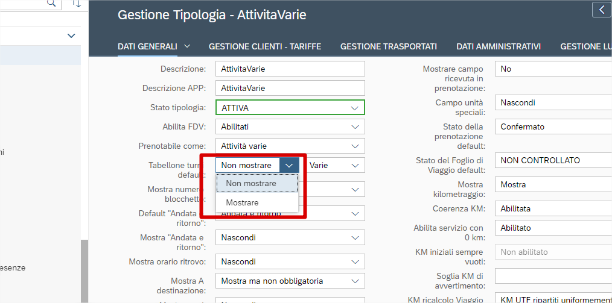
Task: Collapse the Tabellone turni dropdown arrow
Action: pyautogui.click(x=290, y=165)
